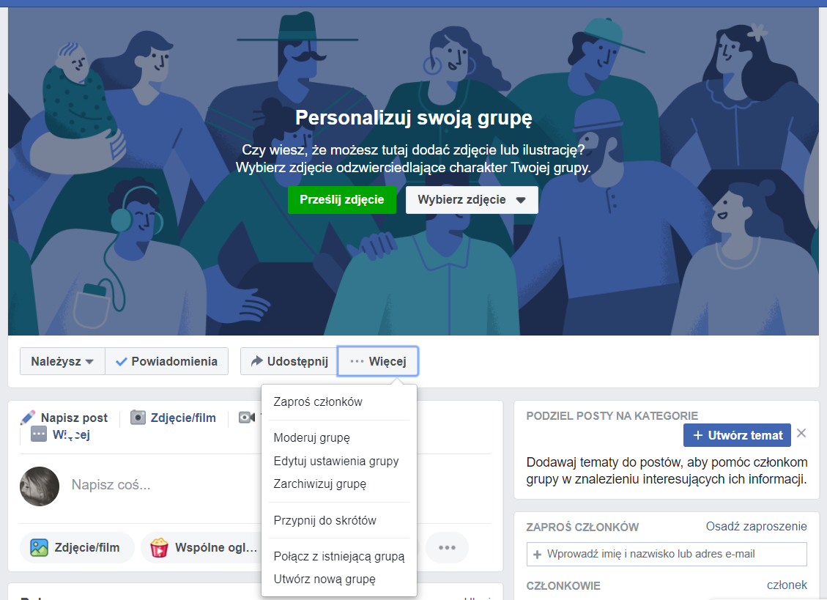Select Przypnij do skrótów menu item
Viewport: 827px width, 600px height.
[325, 521]
